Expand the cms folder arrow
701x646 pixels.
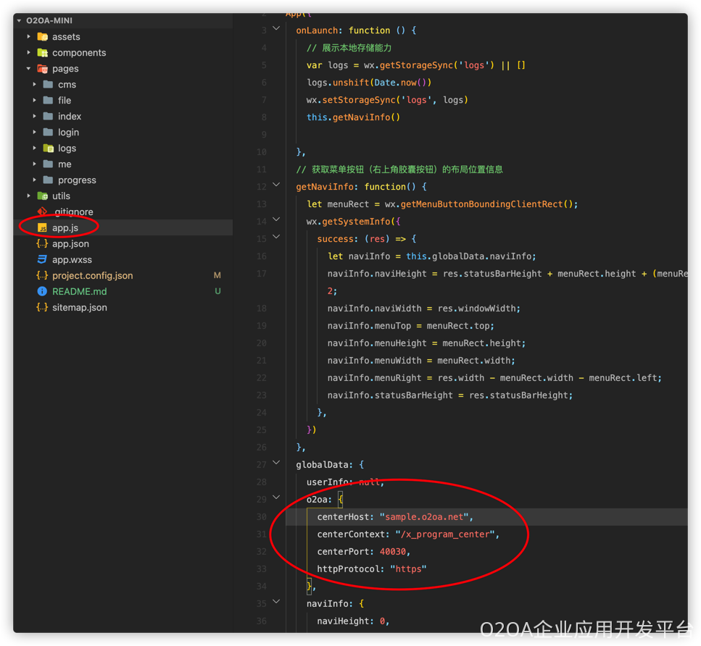34,85
